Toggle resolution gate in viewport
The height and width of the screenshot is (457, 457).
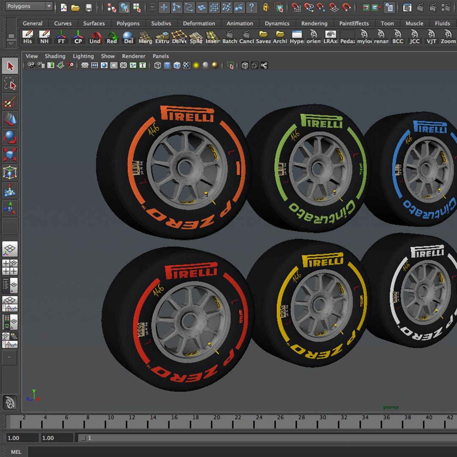104,65
